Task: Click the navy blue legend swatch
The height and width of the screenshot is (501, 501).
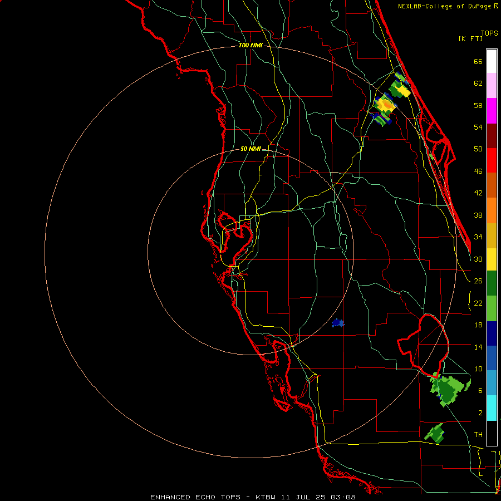Action: tap(492, 333)
